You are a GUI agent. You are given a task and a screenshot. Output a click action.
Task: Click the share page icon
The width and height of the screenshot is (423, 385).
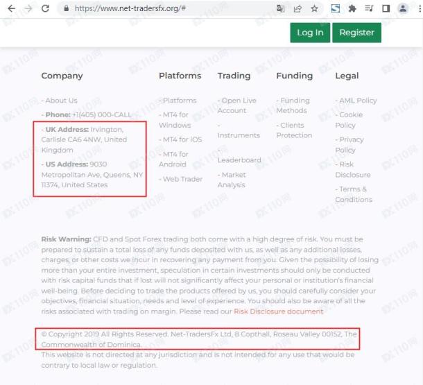[297, 8]
